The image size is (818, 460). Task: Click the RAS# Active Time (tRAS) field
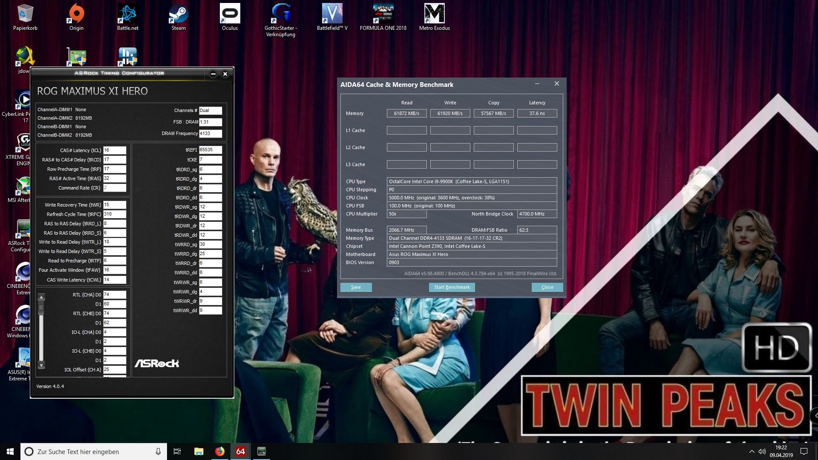click(x=115, y=178)
